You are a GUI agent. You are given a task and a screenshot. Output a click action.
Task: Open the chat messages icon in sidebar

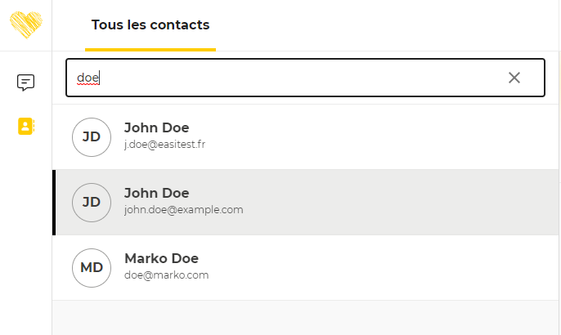pos(26,83)
